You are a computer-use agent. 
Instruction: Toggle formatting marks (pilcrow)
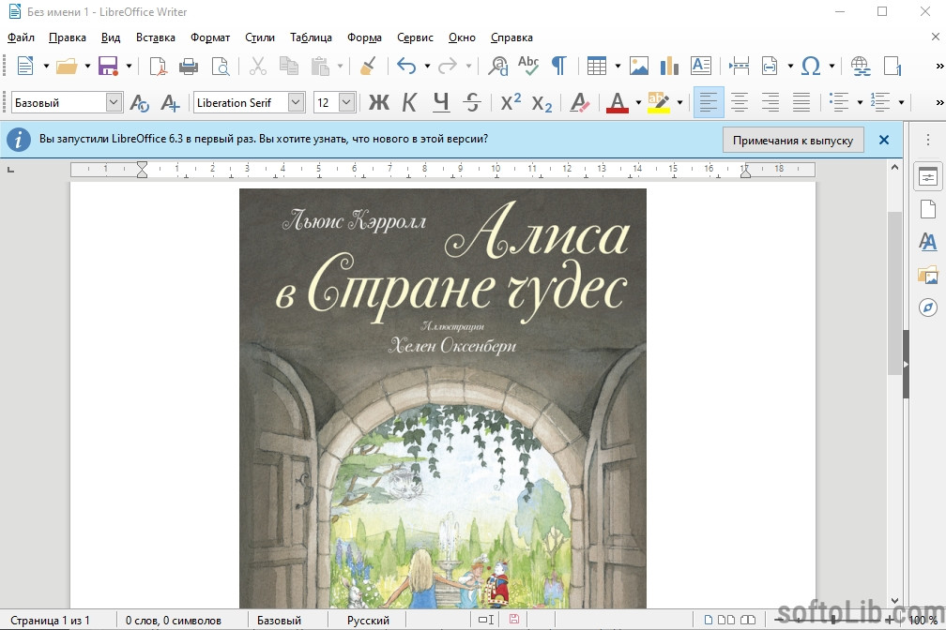tap(559, 66)
